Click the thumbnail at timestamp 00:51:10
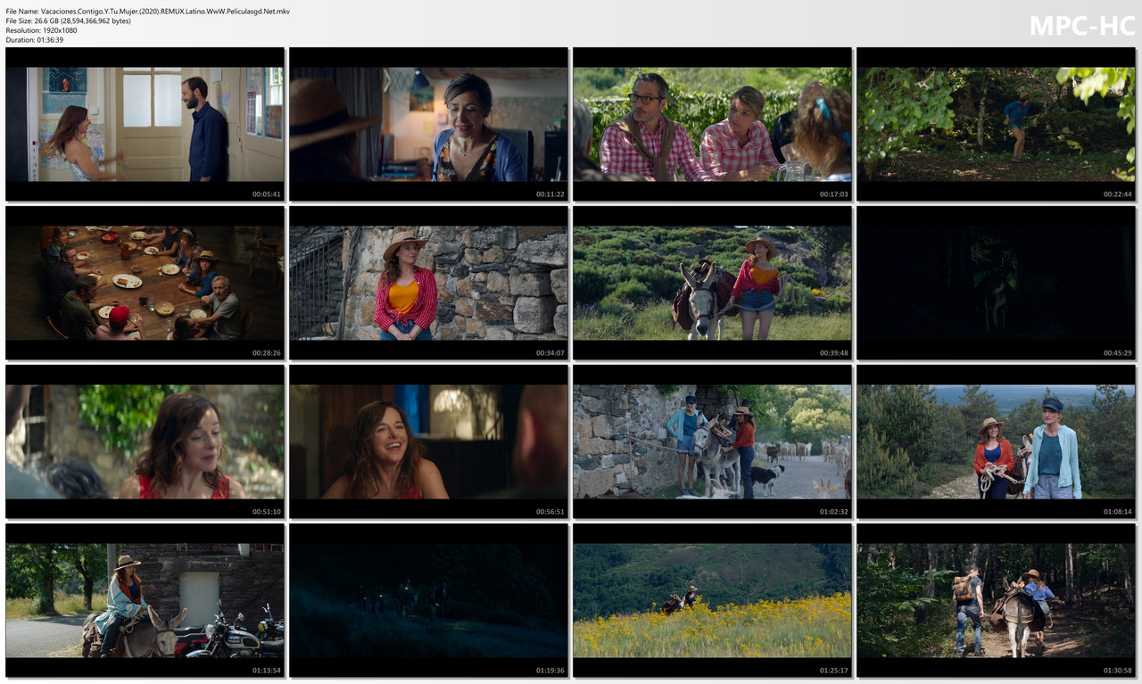This screenshot has width=1142, height=684. pyautogui.click(x=145, y=441)
